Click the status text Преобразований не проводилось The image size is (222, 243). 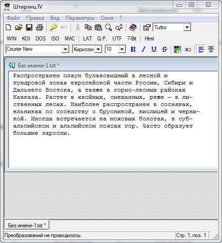pos(43,235)
